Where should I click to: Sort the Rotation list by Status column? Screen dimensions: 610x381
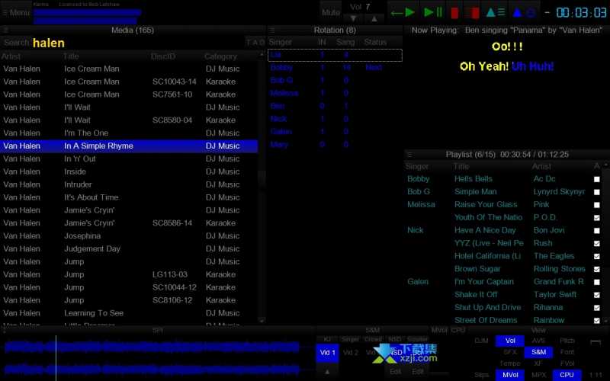375,42
